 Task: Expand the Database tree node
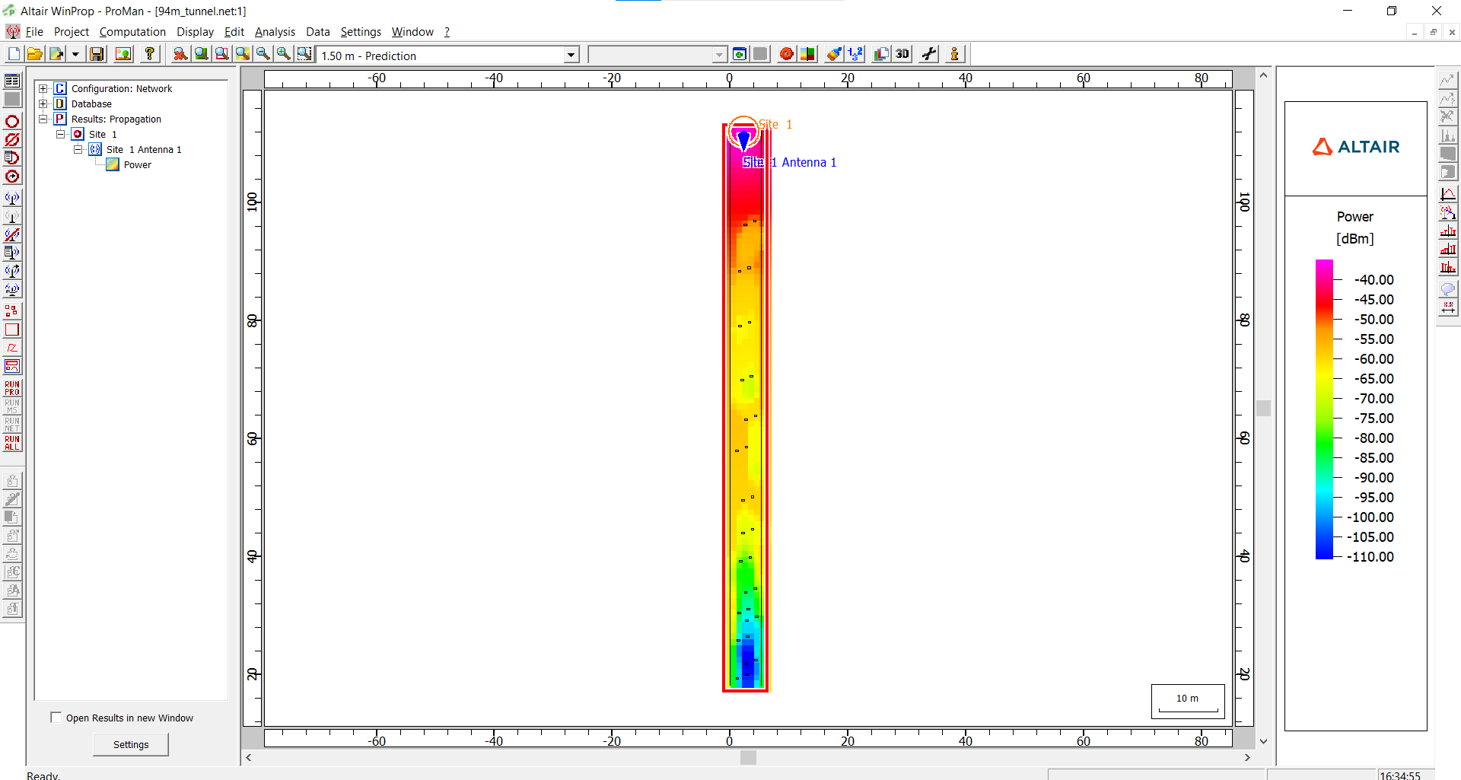[x=43, y=104]
